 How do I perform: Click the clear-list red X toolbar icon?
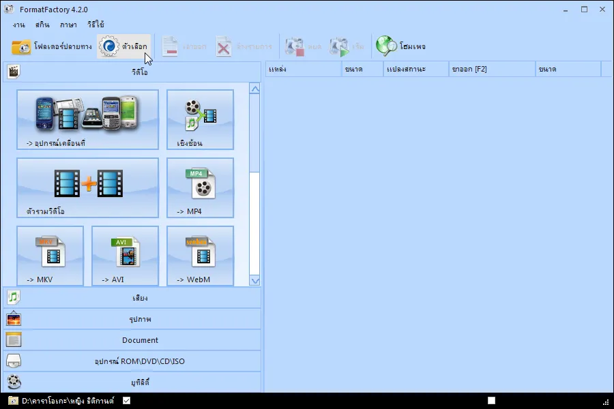[x=224, y=46]
